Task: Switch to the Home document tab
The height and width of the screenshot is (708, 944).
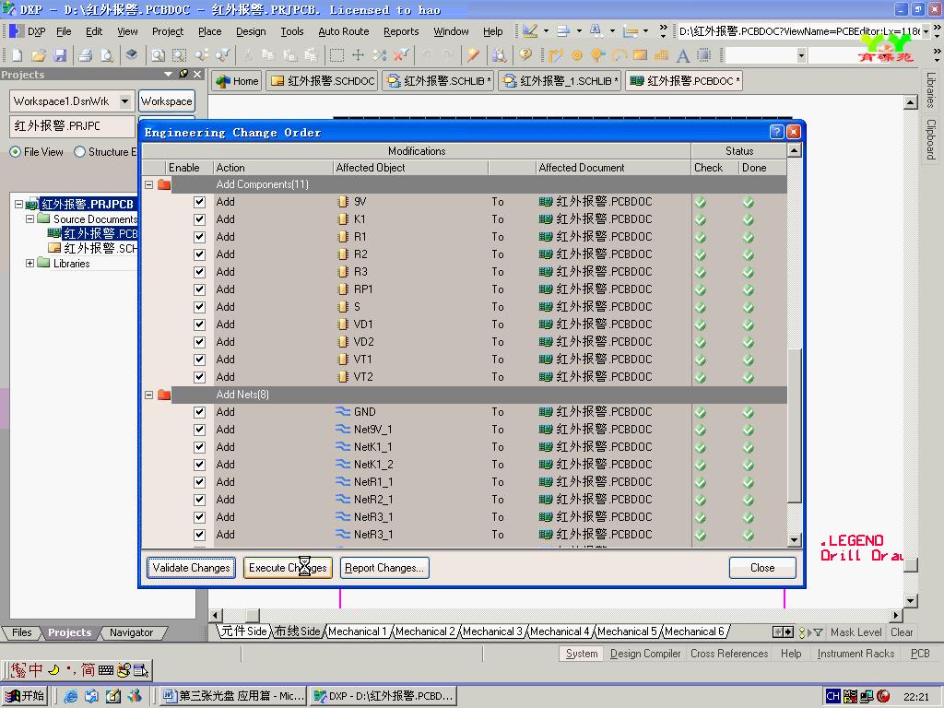Action: [x=238, y=81]
